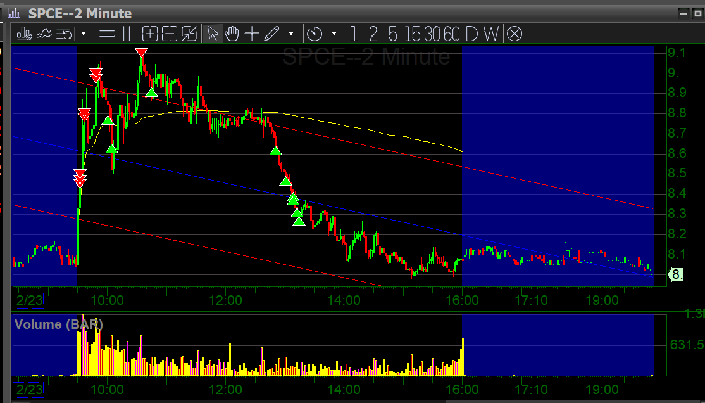Click the green buy marker at 8.6 near 12:50

(276, 151)
